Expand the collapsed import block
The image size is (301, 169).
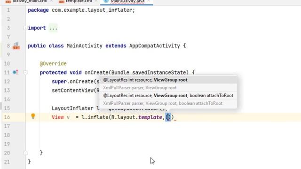point(25,28)
